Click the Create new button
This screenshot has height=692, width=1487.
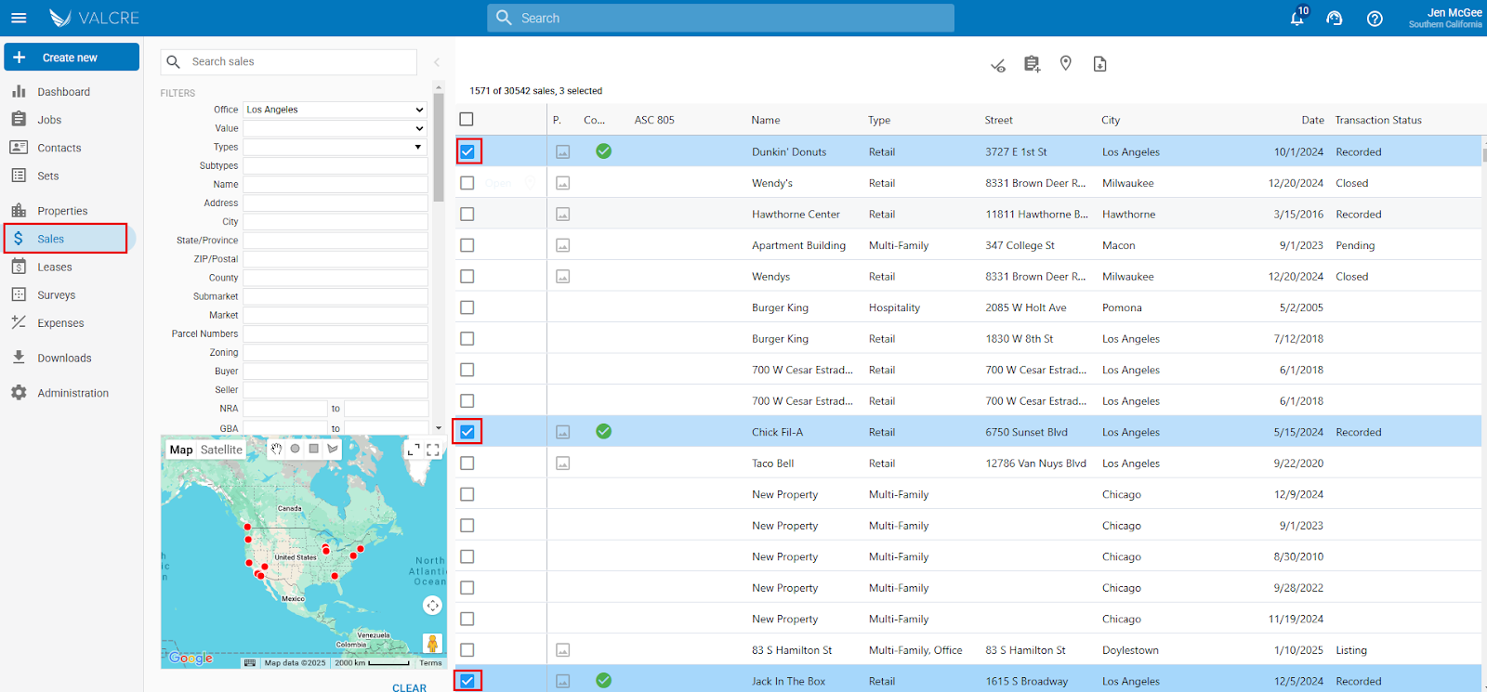click(72, 57)
